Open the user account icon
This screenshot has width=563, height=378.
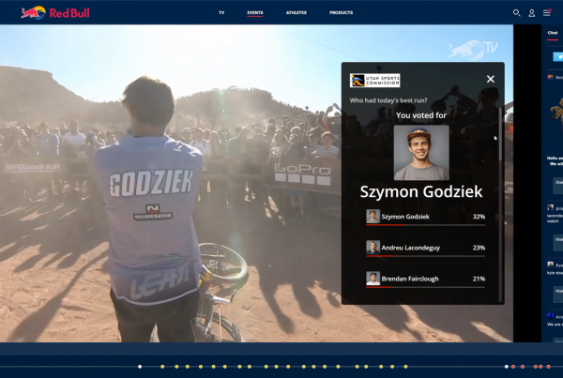point(532,13)
